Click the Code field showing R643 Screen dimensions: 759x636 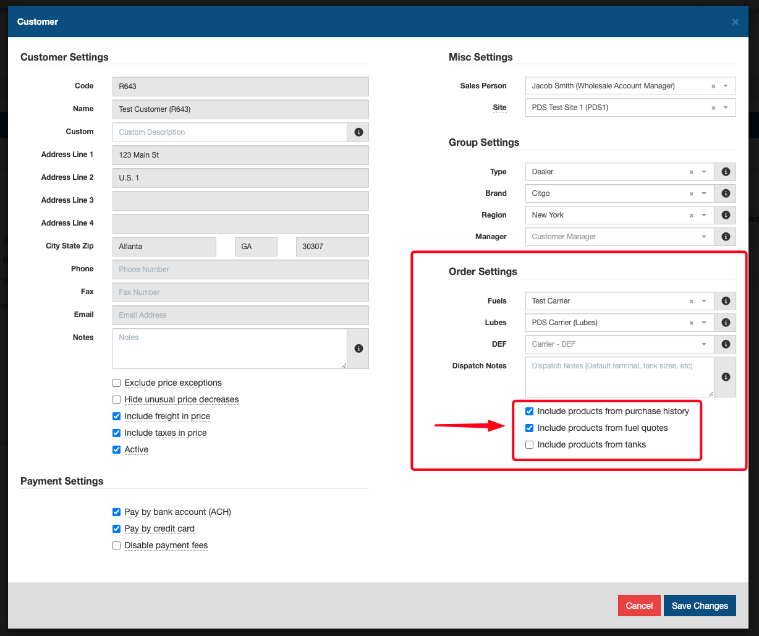[x=240, y=87]
